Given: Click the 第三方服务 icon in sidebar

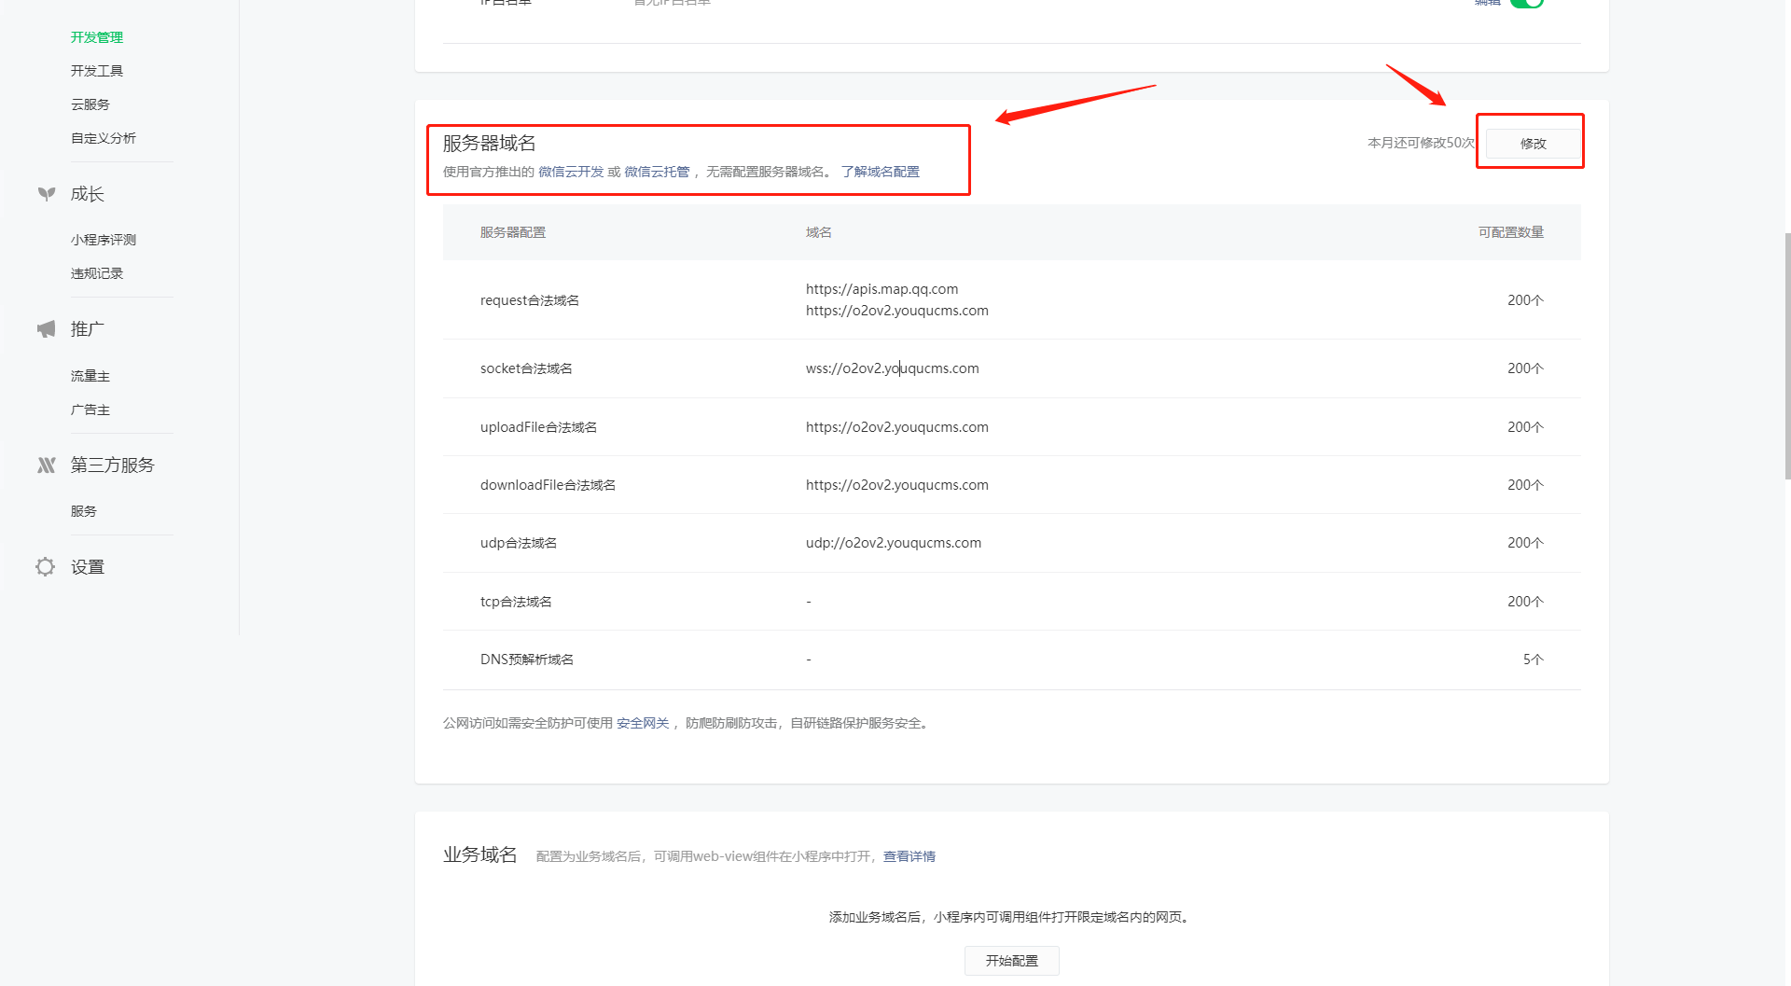Looking at the screenshot, I should (46, 465).
